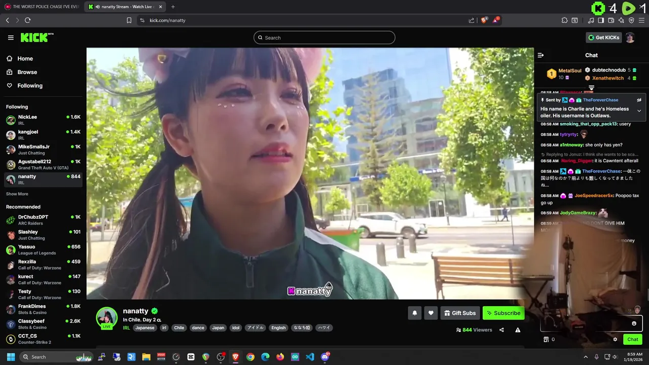This screenshot has width=649, height=365.
Task: Click the notification bell button
Action: point(414,313)
